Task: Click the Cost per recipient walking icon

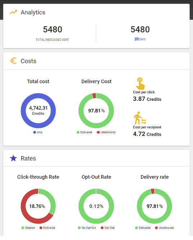Action: (x=140, y=118)
